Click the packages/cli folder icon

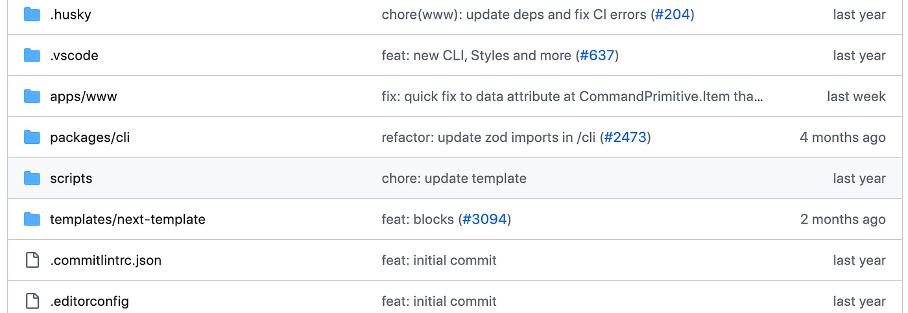click(32, 137)
